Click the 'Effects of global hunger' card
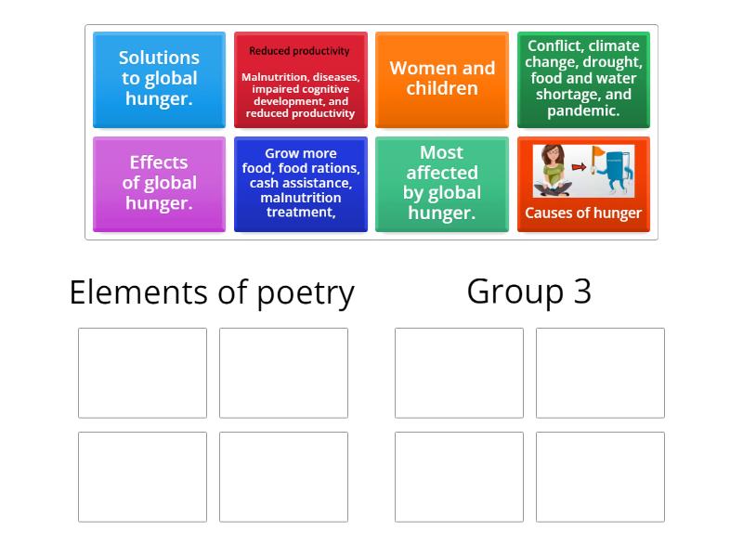Image resolution: width=743 pixels, height=557 pixels. [159, 184]
